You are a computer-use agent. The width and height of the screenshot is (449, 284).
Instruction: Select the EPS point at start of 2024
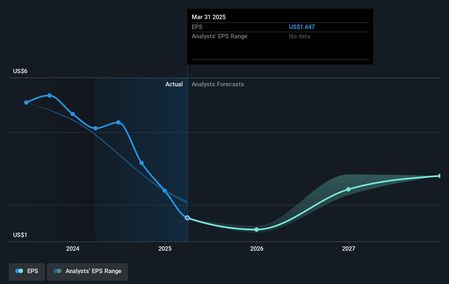[x=72, y=114]
